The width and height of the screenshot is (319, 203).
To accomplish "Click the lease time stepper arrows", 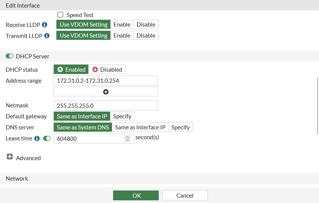I will 128,138.
